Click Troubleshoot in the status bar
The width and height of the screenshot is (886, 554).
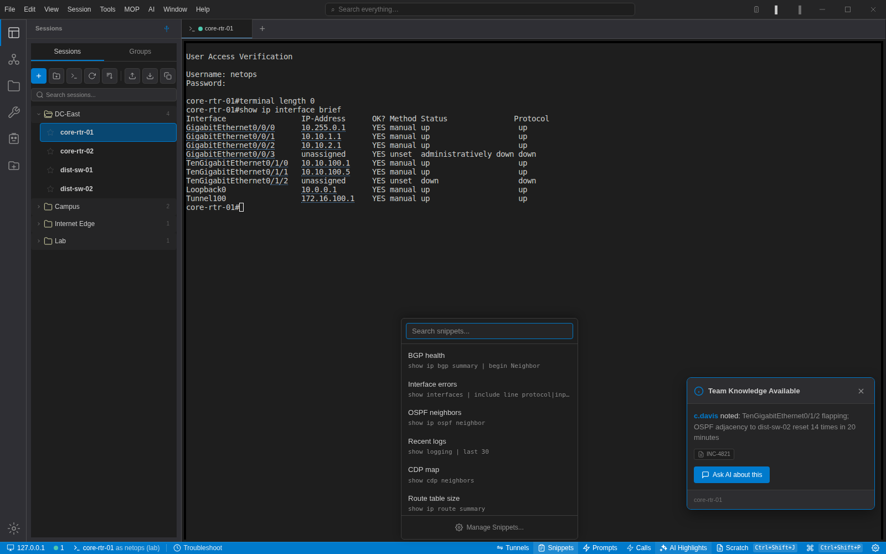tap(198, 548)
